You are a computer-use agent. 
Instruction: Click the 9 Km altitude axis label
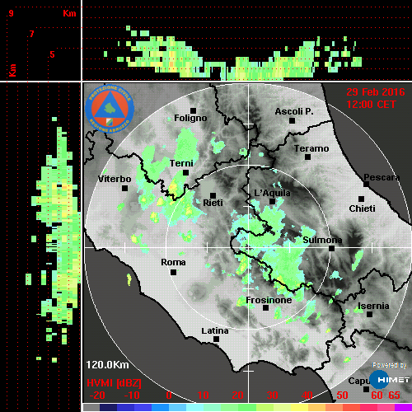11,13
